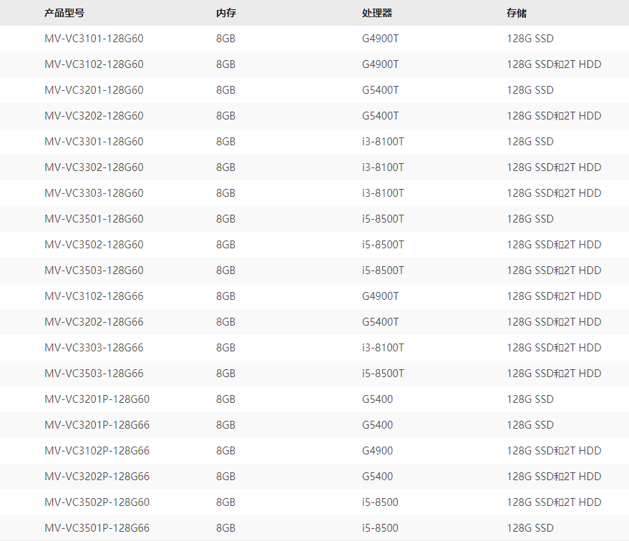629x541 pixels.
Task: Select model MV-VC3101-128G60
Action: [94, 39]
